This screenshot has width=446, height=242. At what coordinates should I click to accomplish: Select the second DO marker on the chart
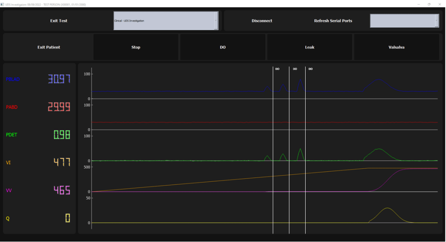coord(295,69)
